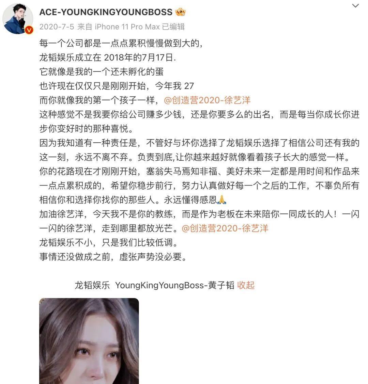Click the closing line 事情还没做成之前
The height and width of the screenshot is (384, 368).
[x=113, y=257]
